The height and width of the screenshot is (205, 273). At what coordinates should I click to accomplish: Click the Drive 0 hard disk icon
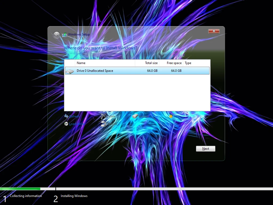(x=70, y=71)
